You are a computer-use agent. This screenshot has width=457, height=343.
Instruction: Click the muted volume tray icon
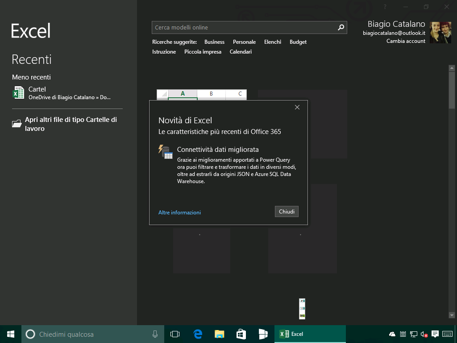click(x=424, y=334)
